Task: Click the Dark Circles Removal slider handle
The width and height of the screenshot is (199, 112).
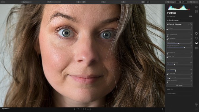Action: tap(185, 47)
